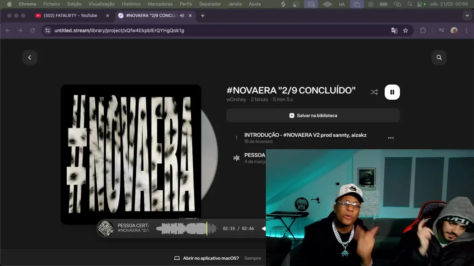Open the Visualização menu
The width and height of the screenshot is (474, 266).
pos(101,4)
